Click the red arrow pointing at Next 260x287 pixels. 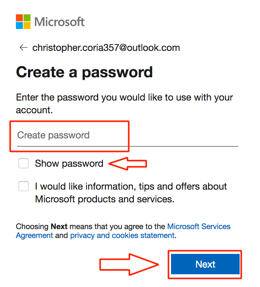pos(129,264)
